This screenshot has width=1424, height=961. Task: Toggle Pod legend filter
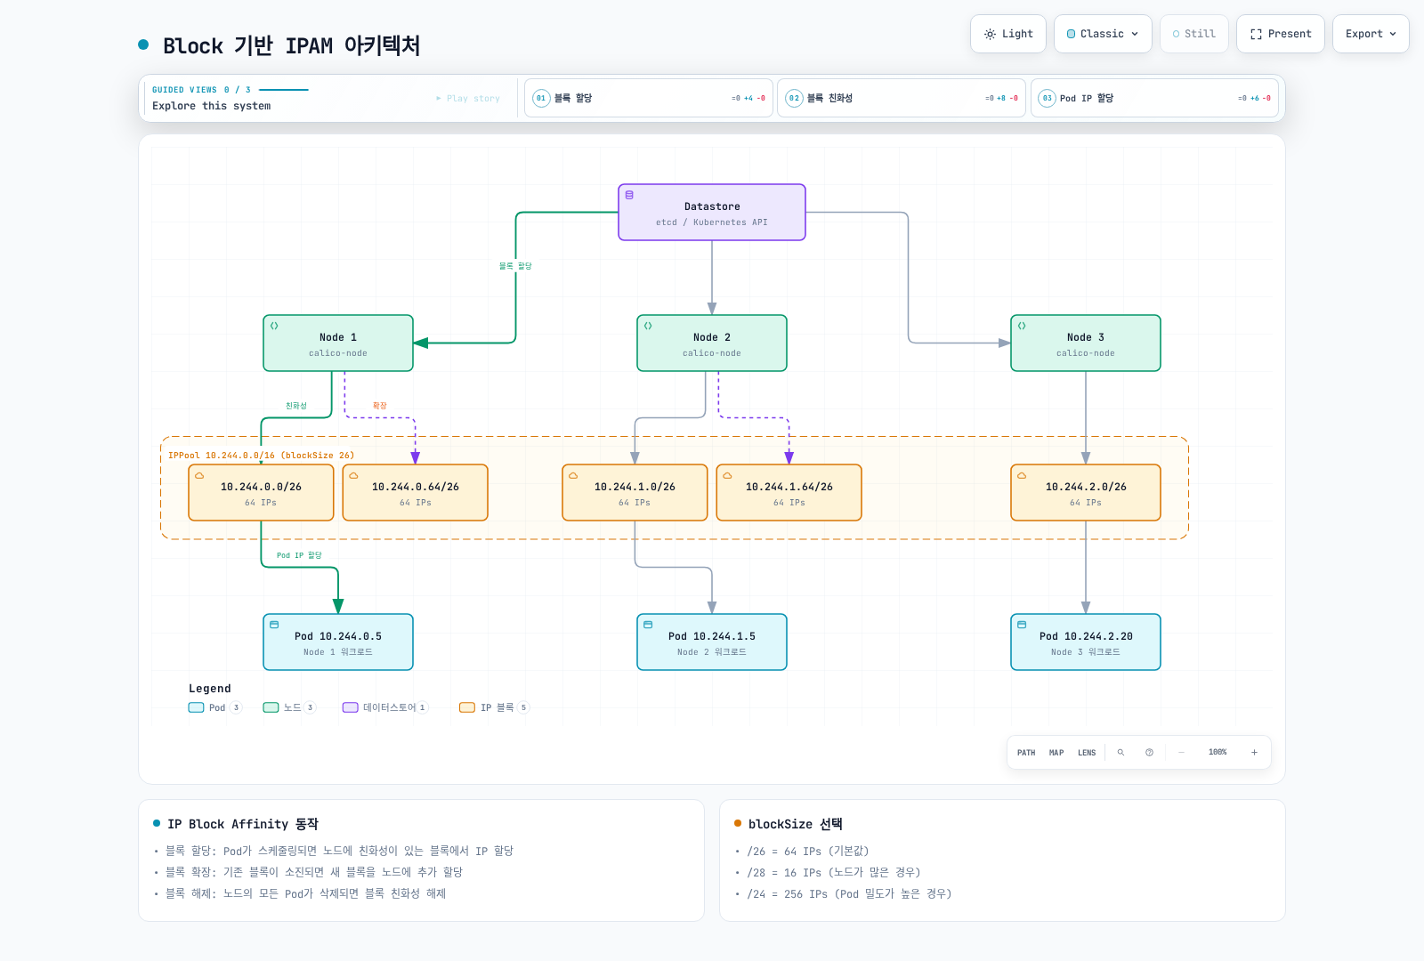(x=214, y=707)
